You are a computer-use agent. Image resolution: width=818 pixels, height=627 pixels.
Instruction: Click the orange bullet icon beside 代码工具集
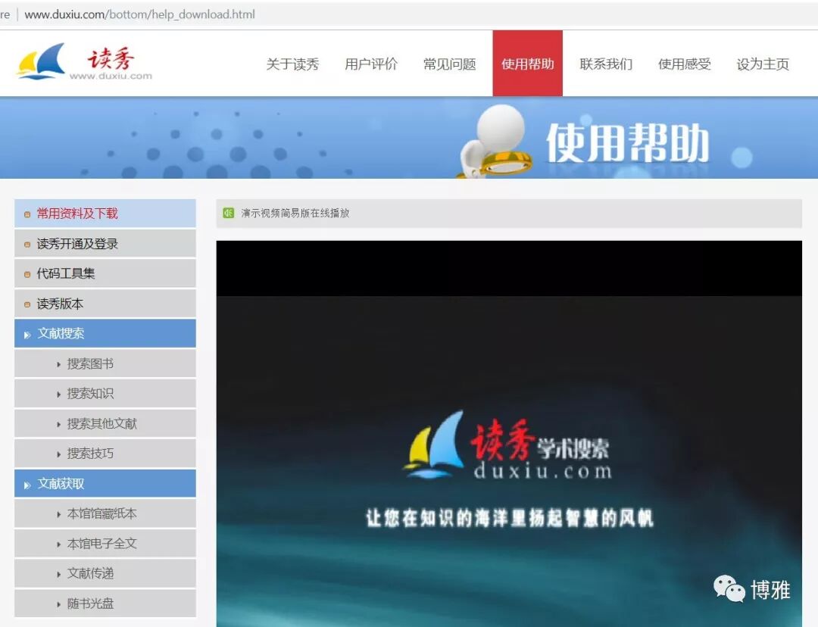(27, 274)
